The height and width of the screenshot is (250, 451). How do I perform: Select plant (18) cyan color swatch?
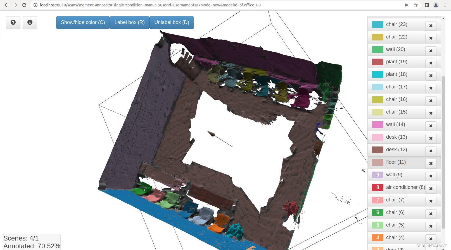pos(378,74)
